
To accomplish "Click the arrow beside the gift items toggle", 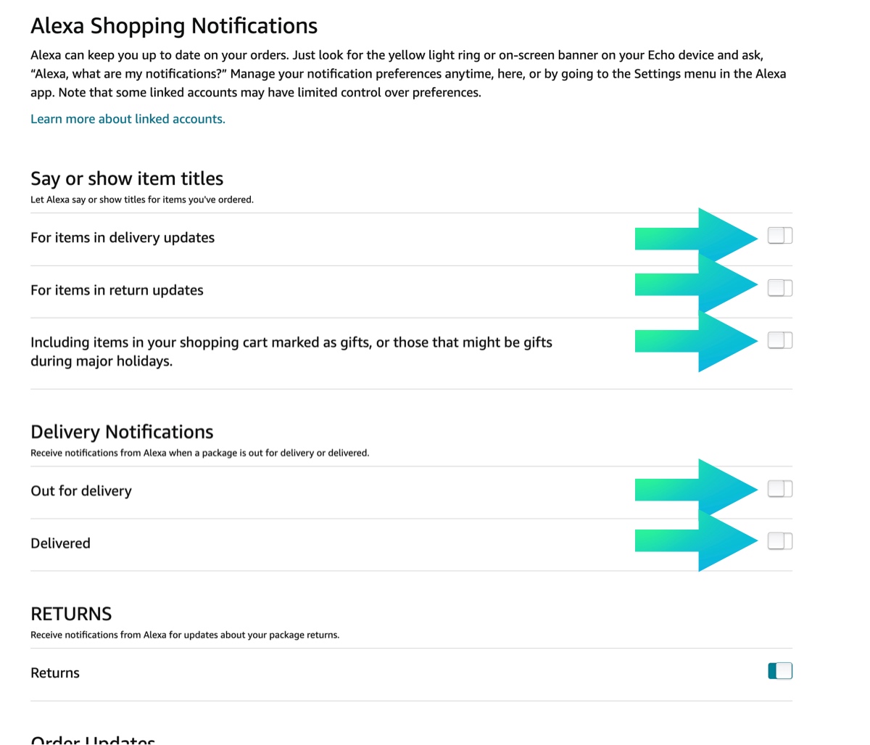I will click(x=696, y=341).
